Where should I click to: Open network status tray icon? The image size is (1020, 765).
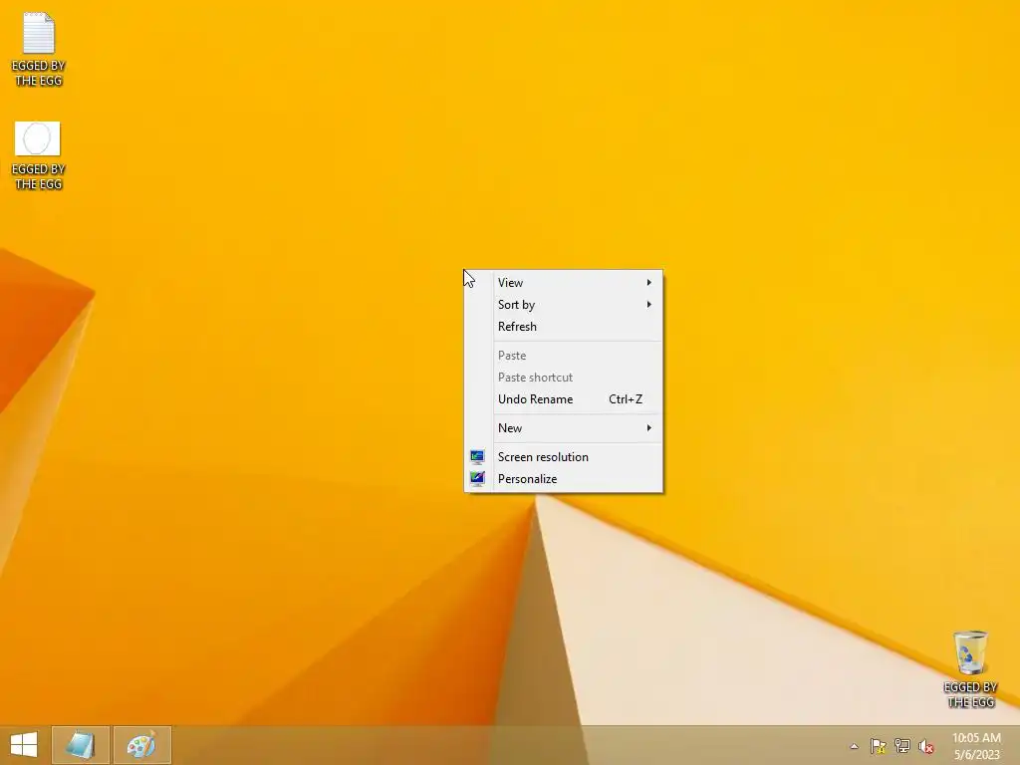pos(901,746)
